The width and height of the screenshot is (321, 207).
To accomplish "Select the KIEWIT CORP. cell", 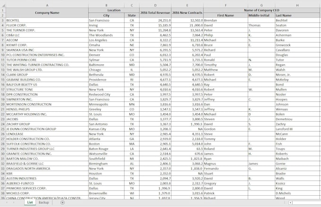I will [x=47, y=45].
